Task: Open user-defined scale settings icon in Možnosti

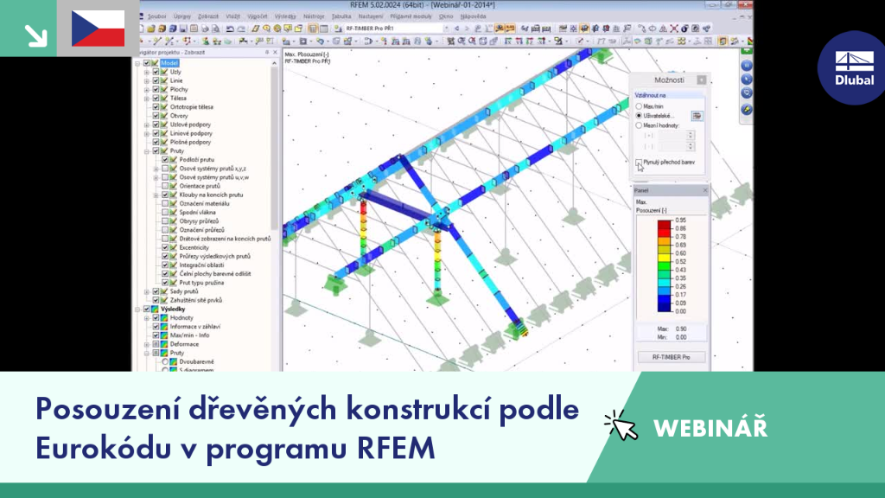Action: (697, 116)
